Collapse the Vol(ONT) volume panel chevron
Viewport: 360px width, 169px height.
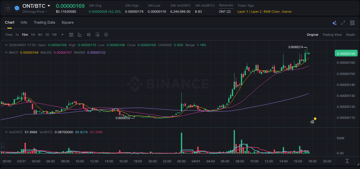click(6, 132)
